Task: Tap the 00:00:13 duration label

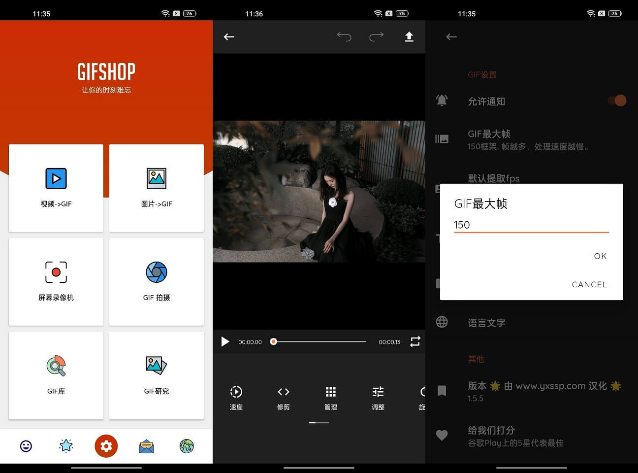Action: (x=389, y=342)
